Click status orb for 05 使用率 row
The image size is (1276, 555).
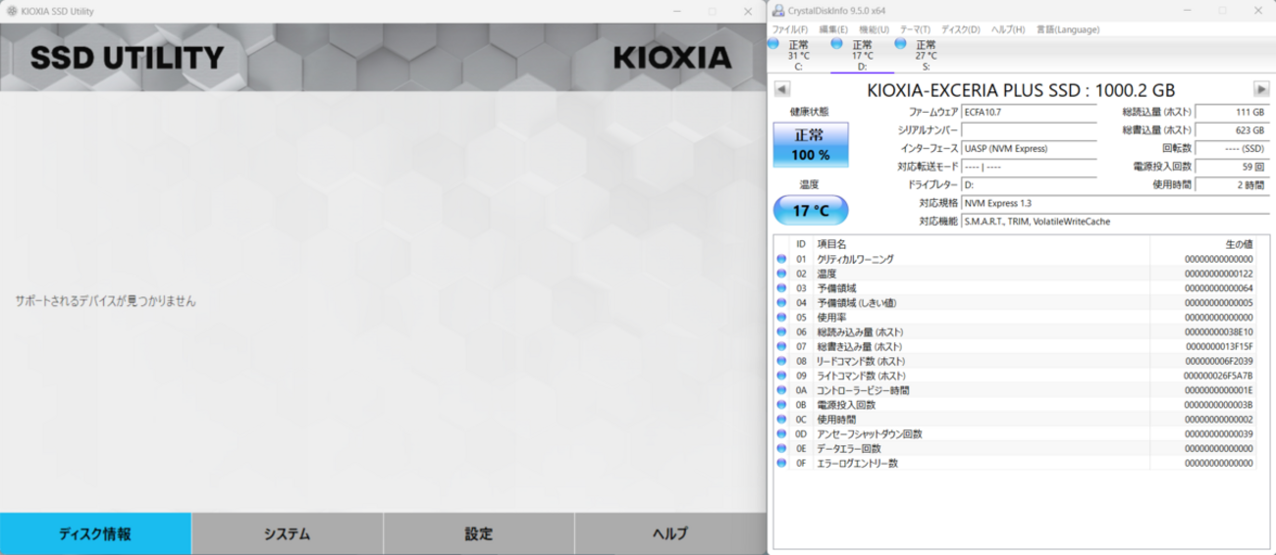point(782,318)
